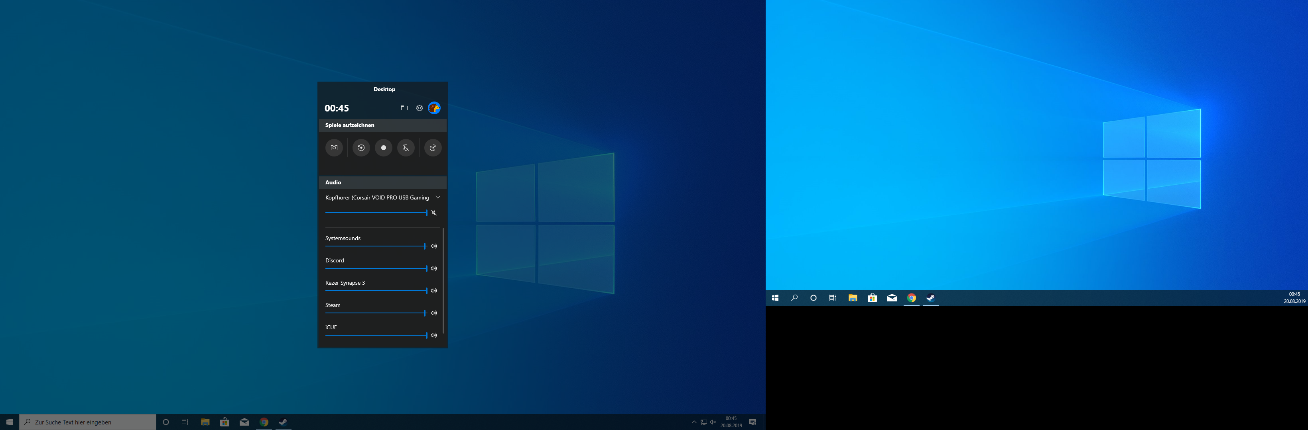Mute iCUE speaker icon
The image size is (1308, 430).
coord(433,335)
